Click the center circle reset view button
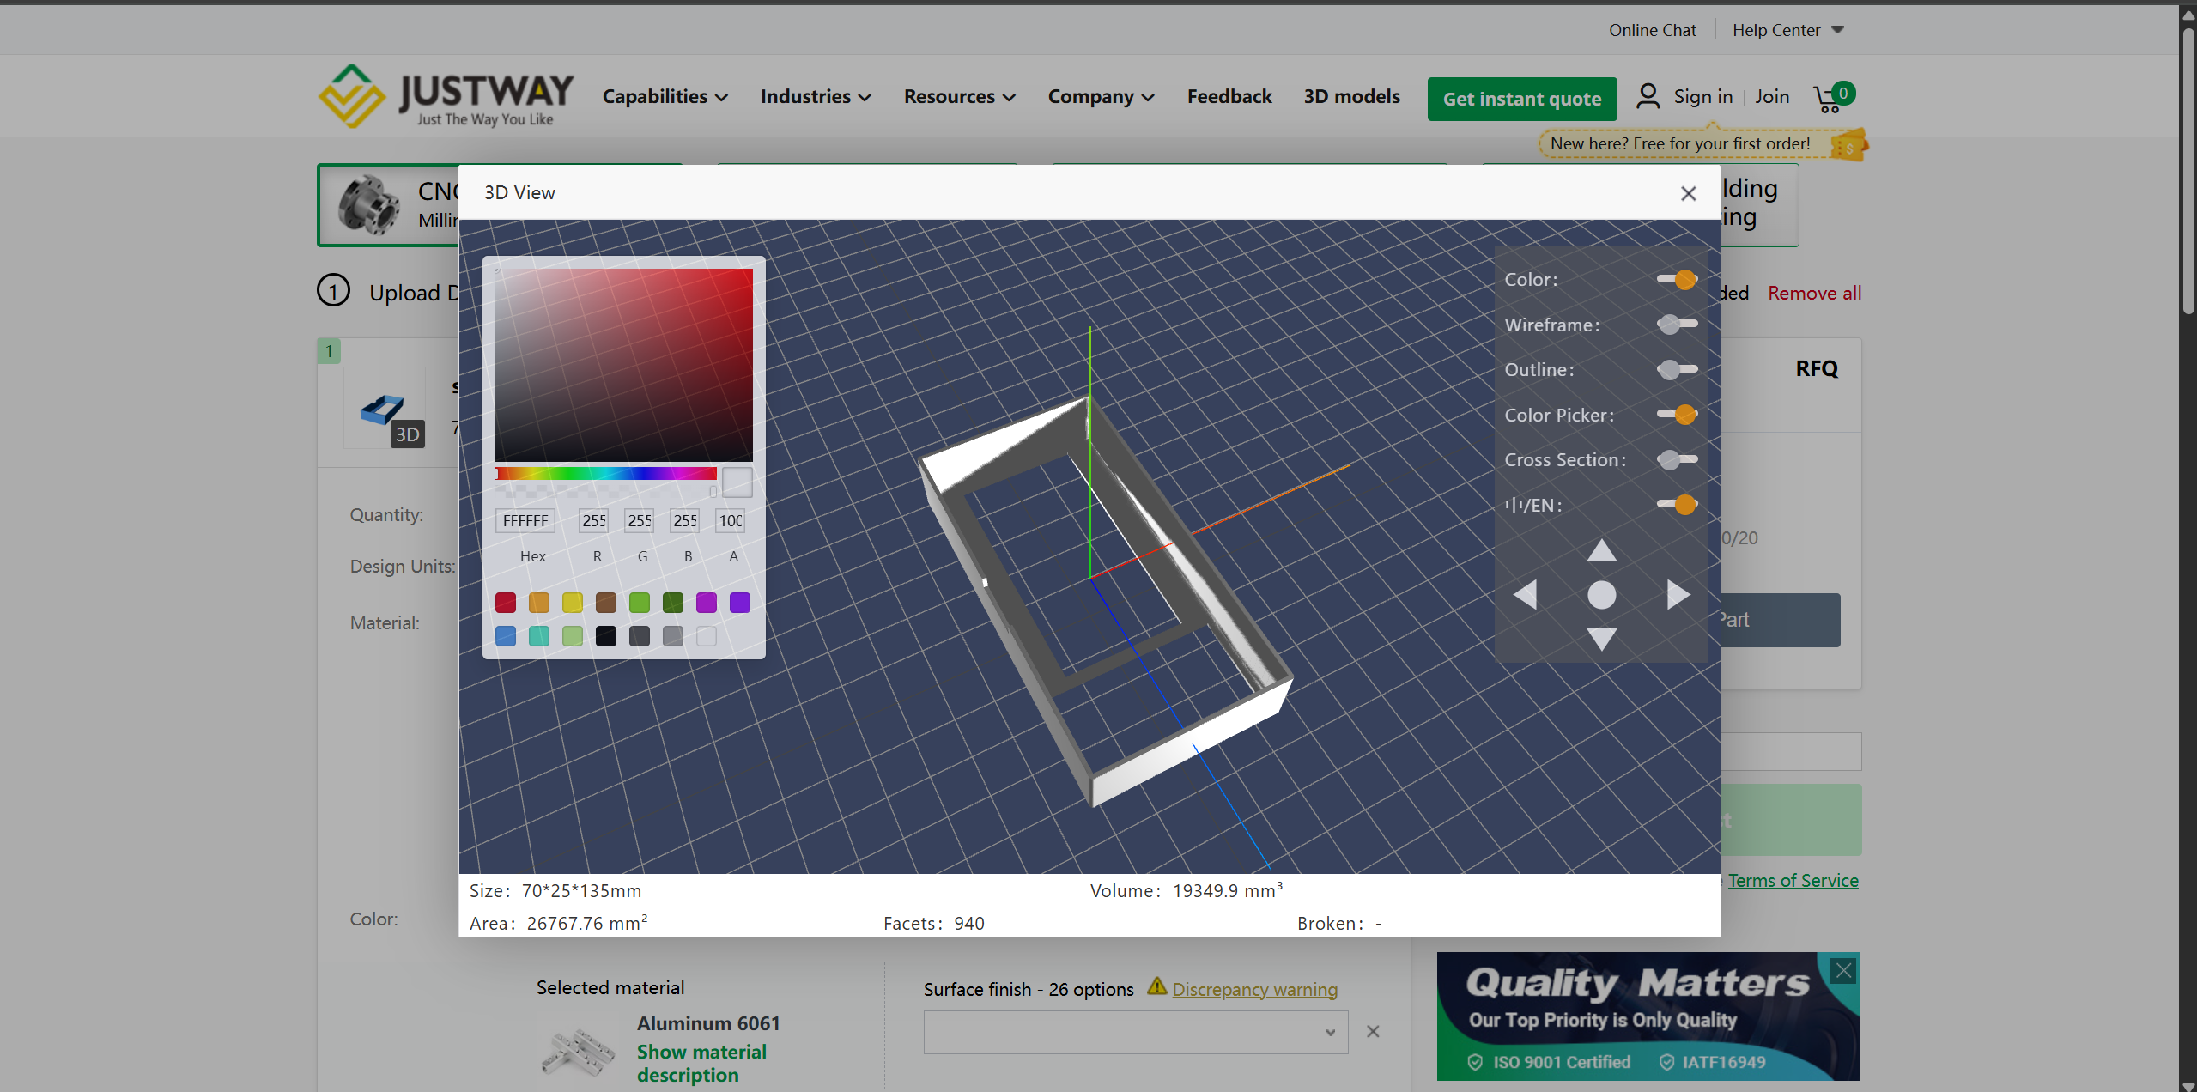 click(x=1601, y=595)
